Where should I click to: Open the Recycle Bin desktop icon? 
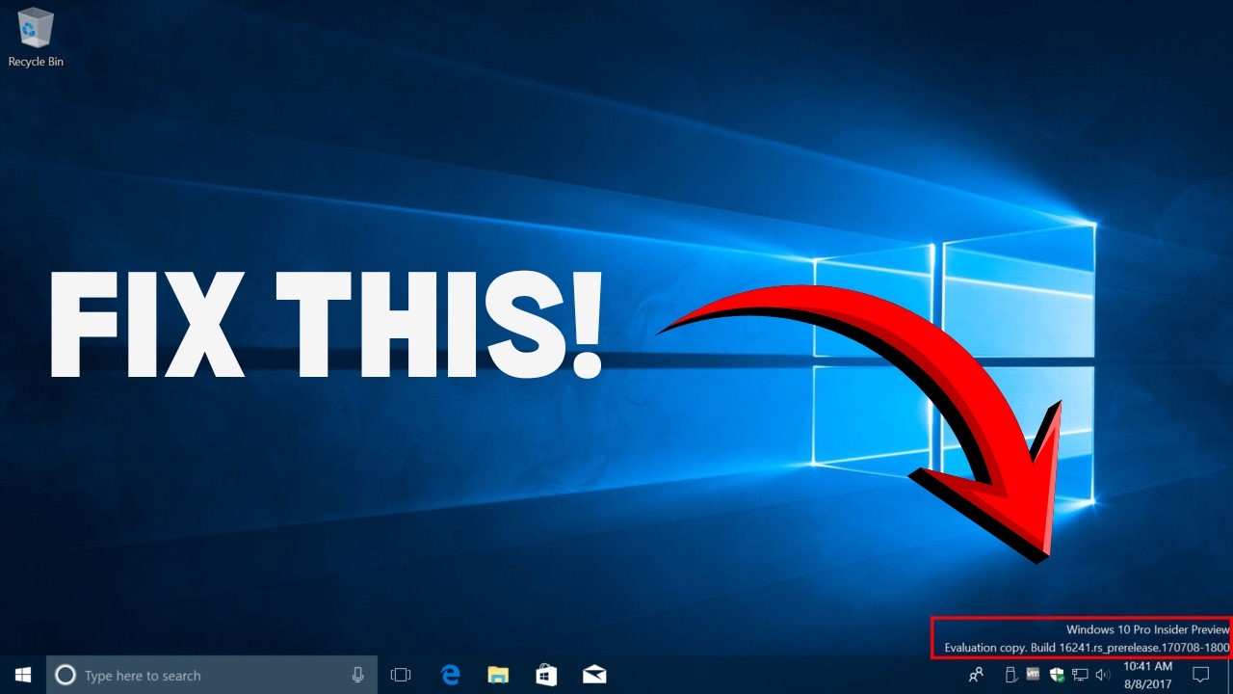[x=36, y=37]
